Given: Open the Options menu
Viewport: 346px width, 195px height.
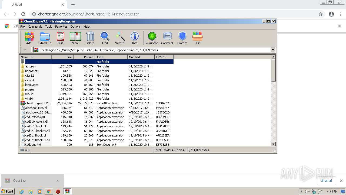Looking at the screenshot, I should (76, 27).
